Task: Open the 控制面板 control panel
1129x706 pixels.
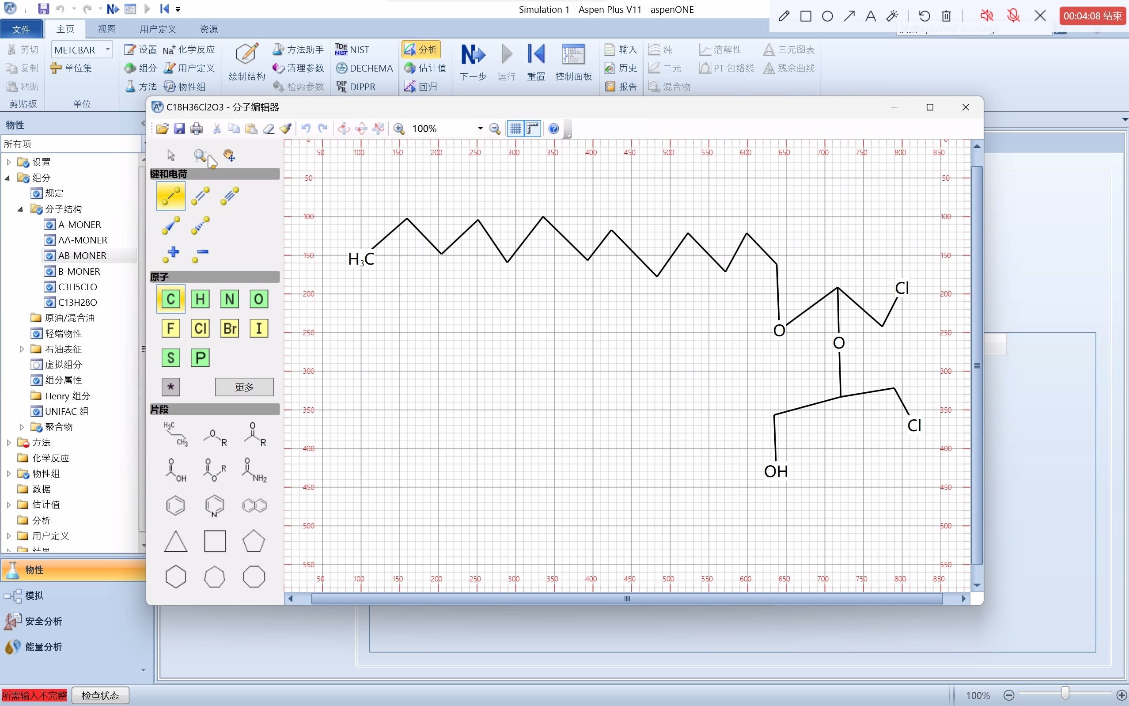Action: 574,62
